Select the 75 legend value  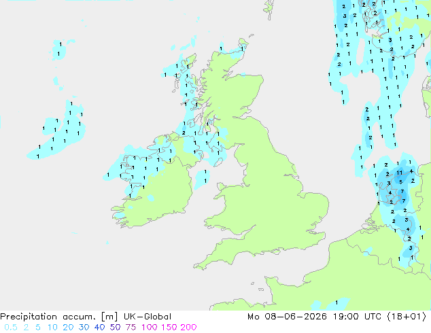[x=131, y=328]
